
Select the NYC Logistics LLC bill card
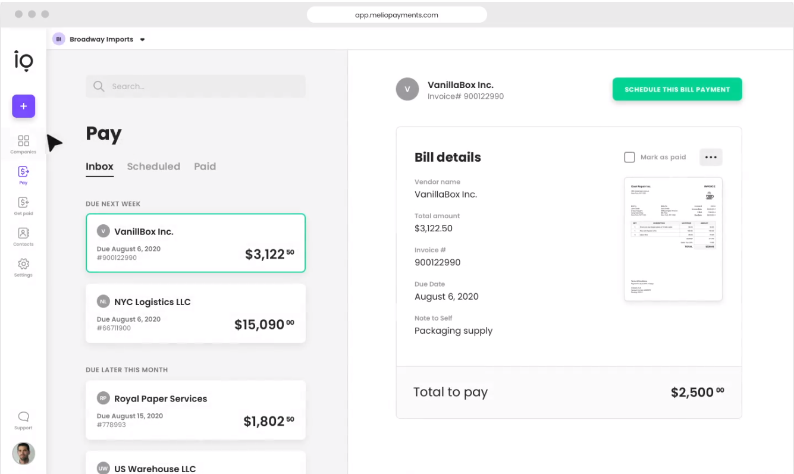[196, 313]
